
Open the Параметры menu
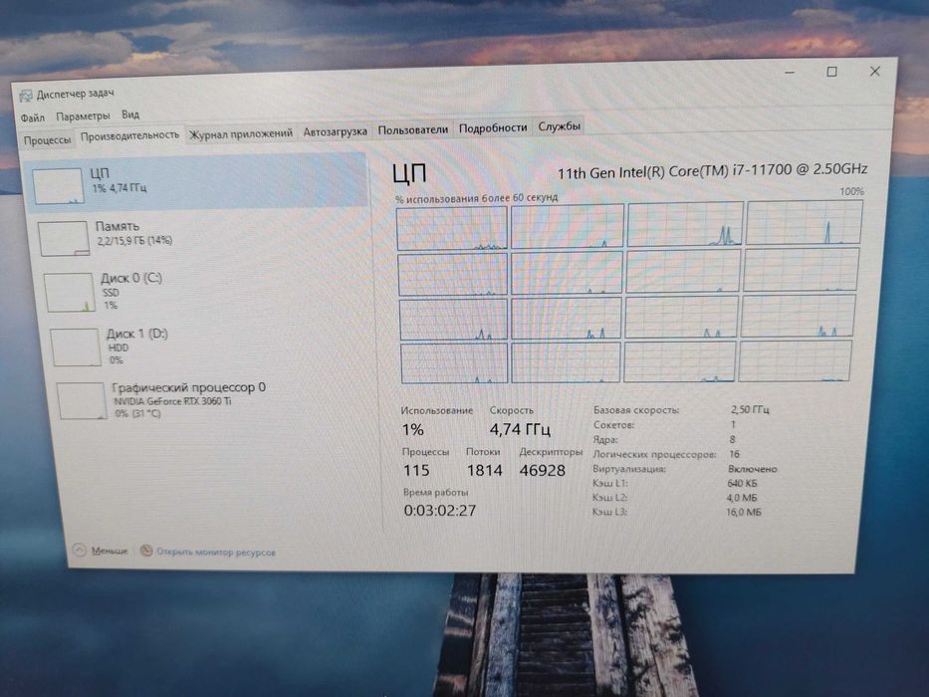(83, 116)
